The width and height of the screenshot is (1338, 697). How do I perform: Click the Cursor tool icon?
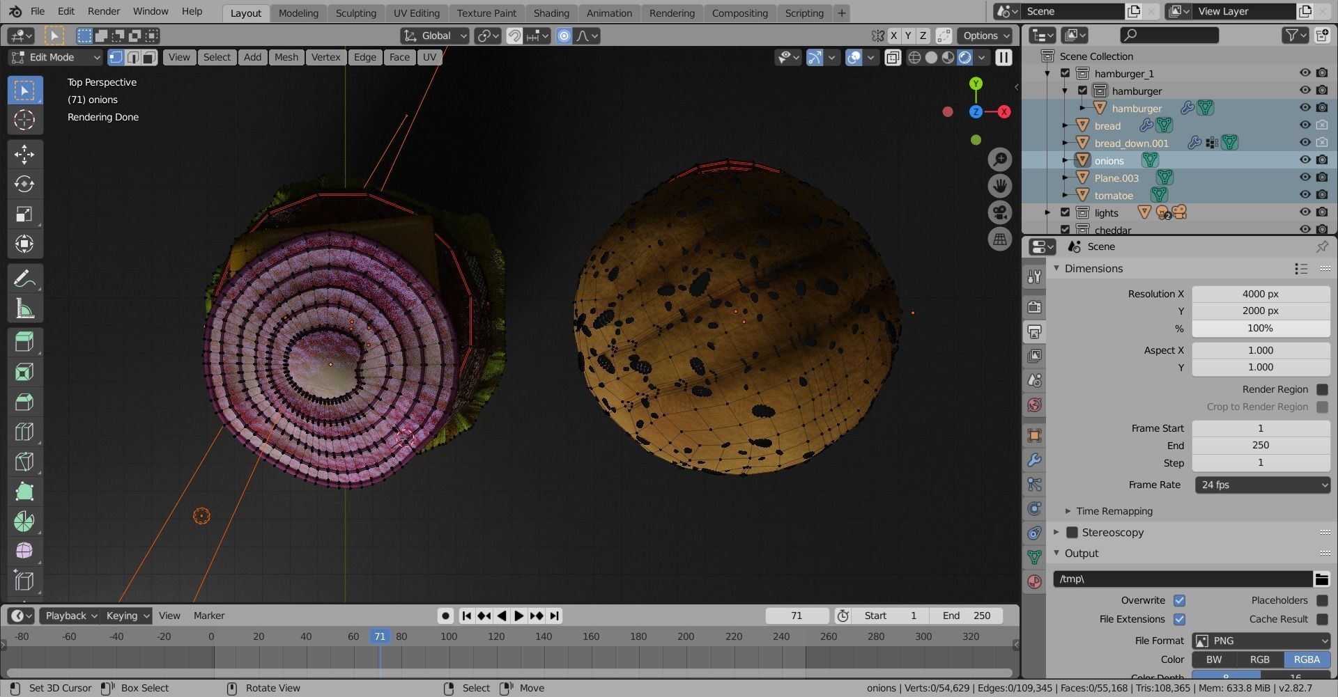tap(24, 120)
